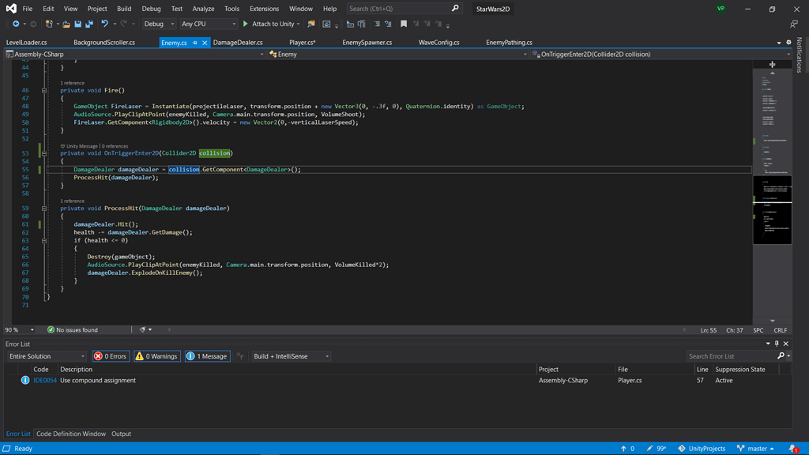This screenshot has height=455, width=809.
Task: Collapse the ProcessHit method outline
Action: 44,209
